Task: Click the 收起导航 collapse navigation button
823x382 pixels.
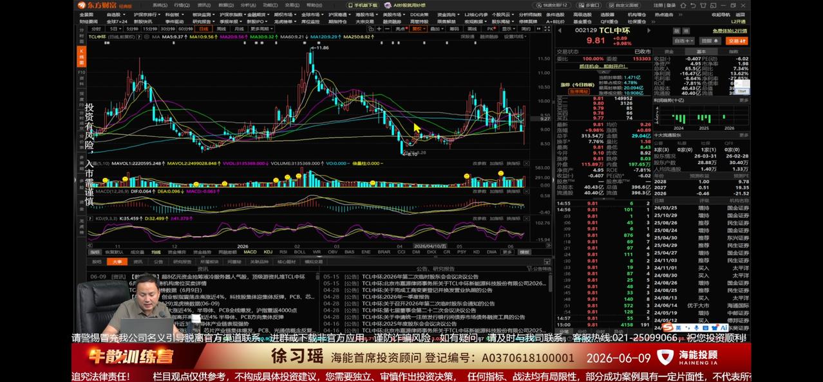Action: [x=721, y=15]
